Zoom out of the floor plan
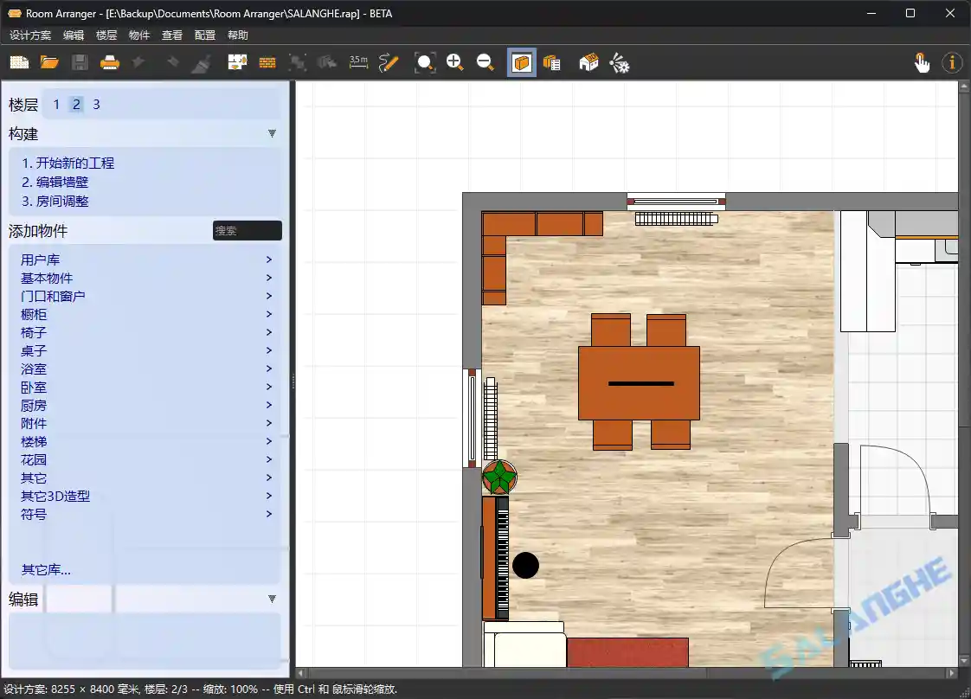971x699 pixels. pos(486,62)
